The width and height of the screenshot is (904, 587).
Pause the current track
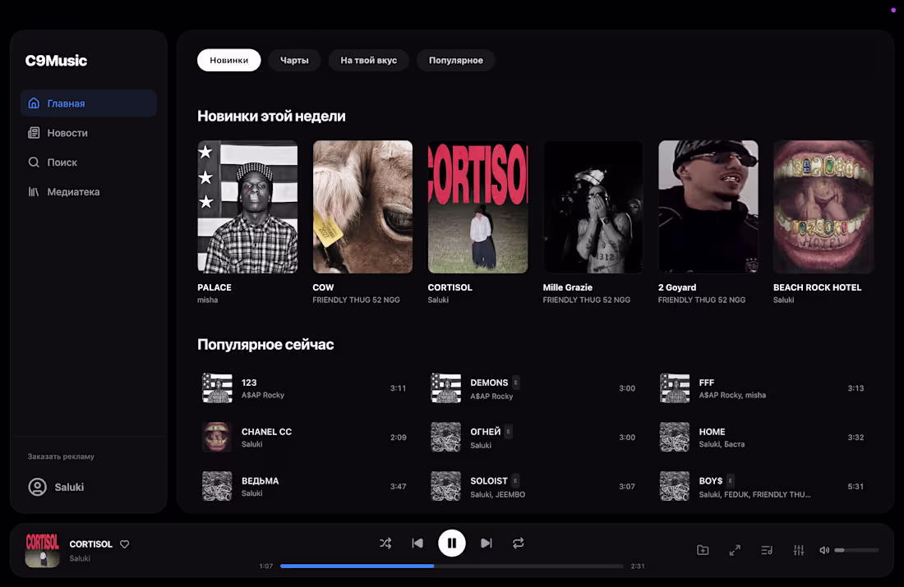click(x=451, y=543)
